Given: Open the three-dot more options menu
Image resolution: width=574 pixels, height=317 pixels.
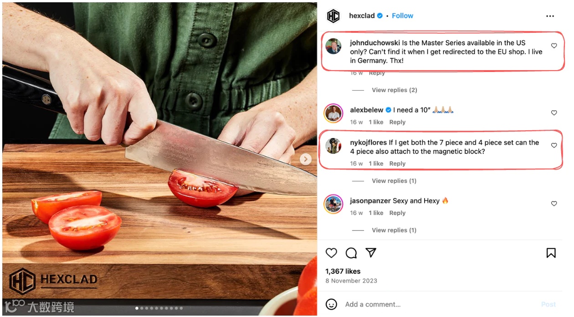Looking at the screenshot, I should point(550,16).
